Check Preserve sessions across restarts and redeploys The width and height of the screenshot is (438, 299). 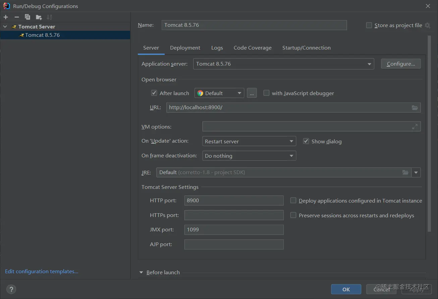[293, 215]
